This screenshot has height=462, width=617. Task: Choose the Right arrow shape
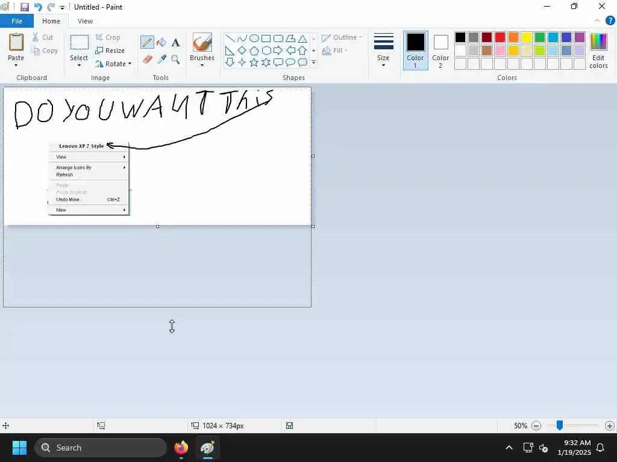pos(278,51)
